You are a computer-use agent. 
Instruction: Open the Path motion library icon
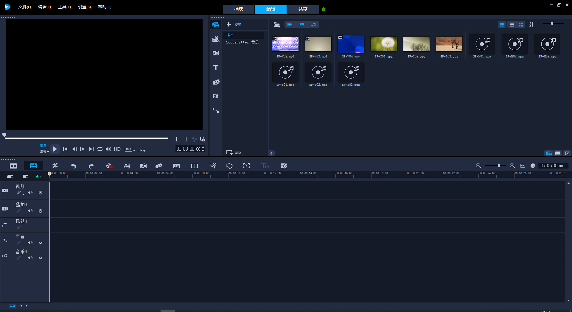click(x=216, y=111)
